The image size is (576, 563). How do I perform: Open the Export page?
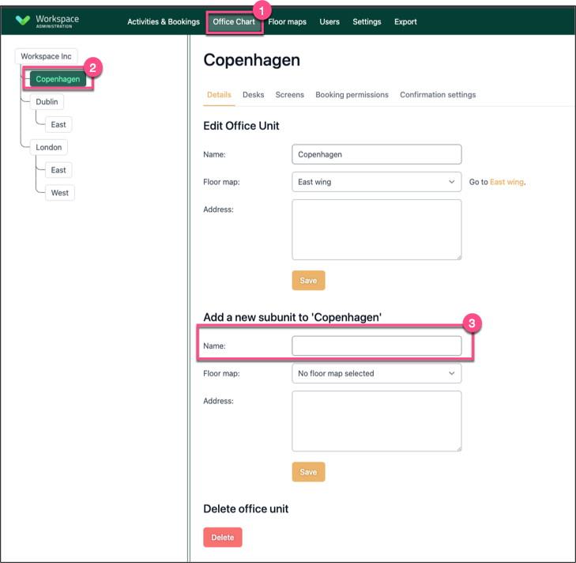coord(405,21)
